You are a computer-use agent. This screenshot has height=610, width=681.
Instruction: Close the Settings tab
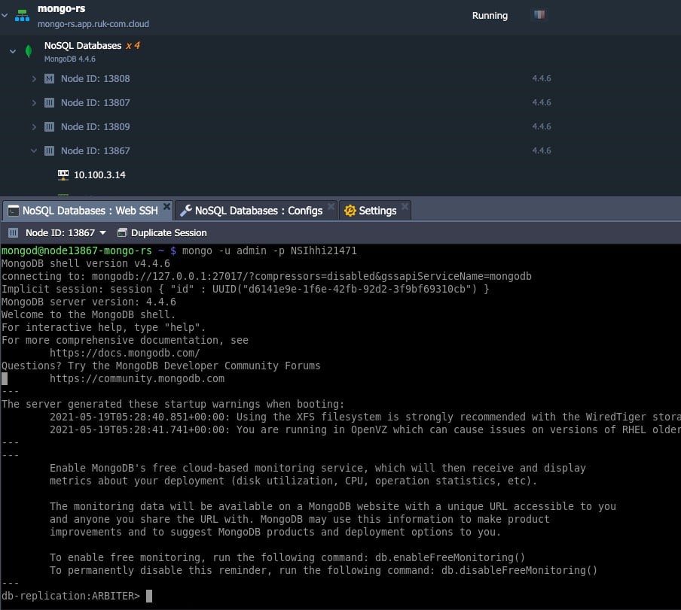[405, 206]
